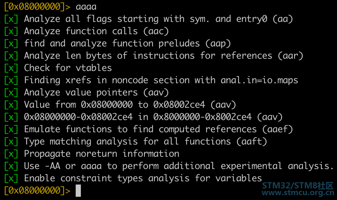Click the [x] marker beside 'Propagate noreturn information'

coord(11,154)
